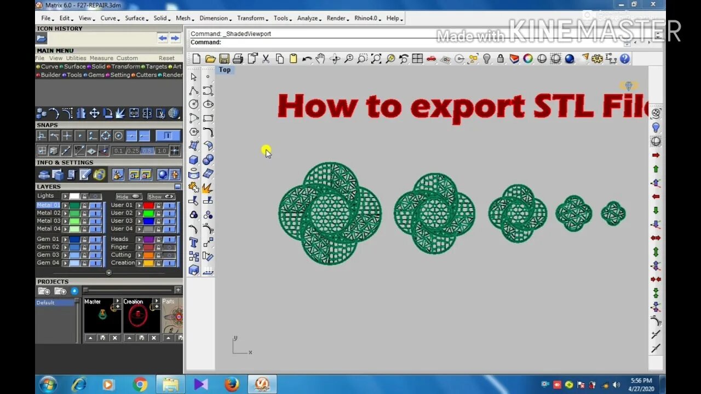Click the Print icon in toolbar
Viewport: 701px width, 394px height.
coord(238,59)
